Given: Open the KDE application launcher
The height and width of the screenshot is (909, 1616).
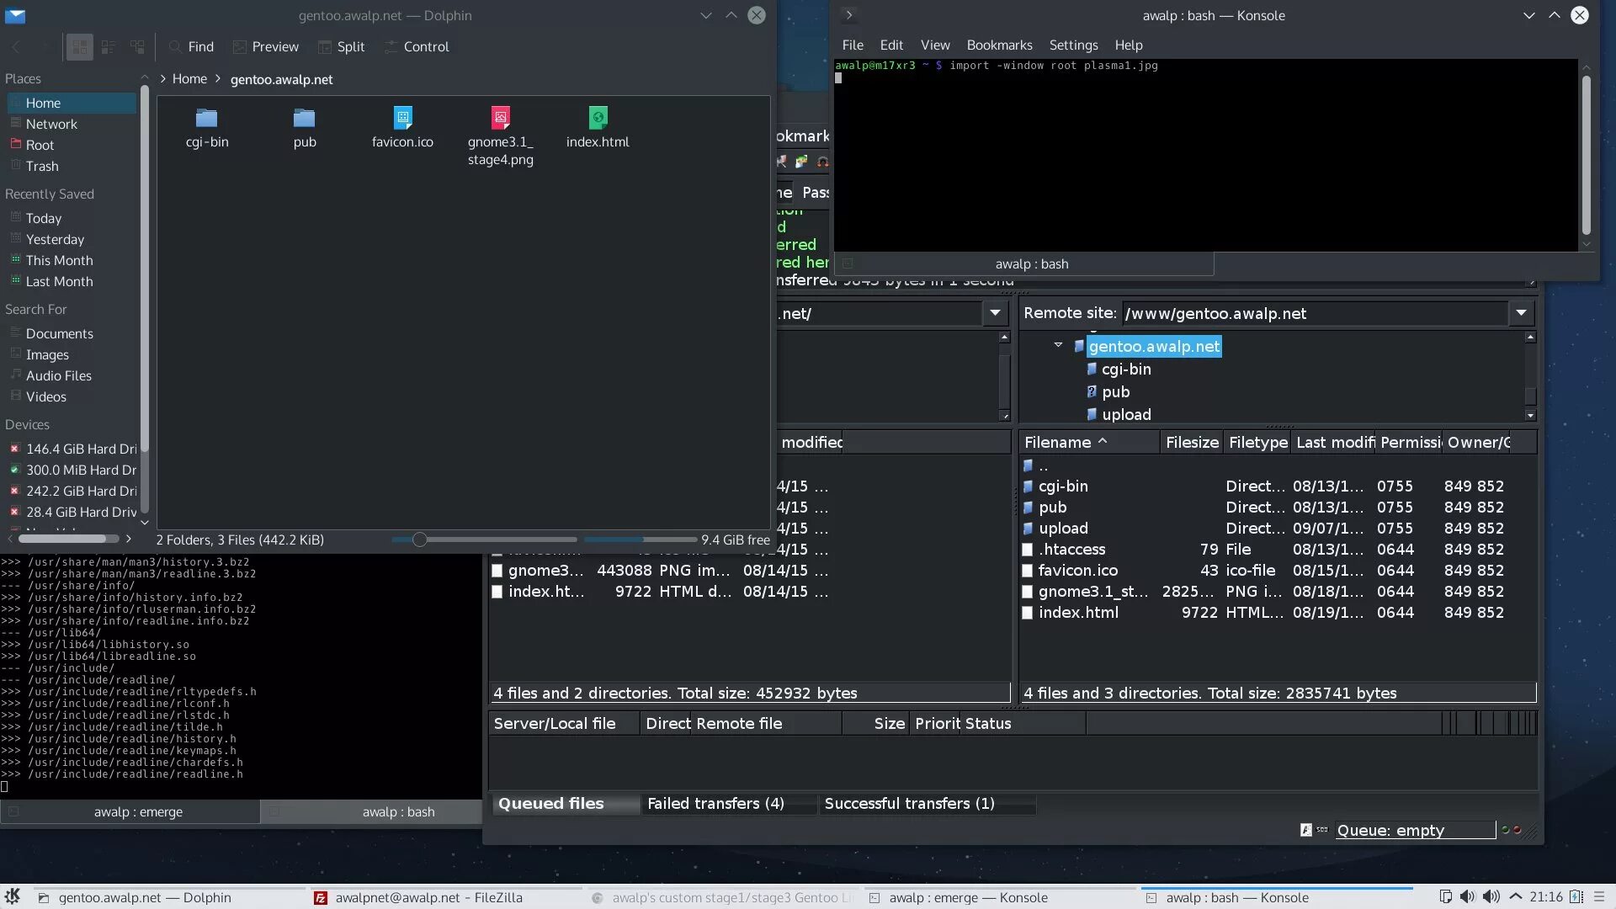Looking at the screenshot, I should point(12,897).
